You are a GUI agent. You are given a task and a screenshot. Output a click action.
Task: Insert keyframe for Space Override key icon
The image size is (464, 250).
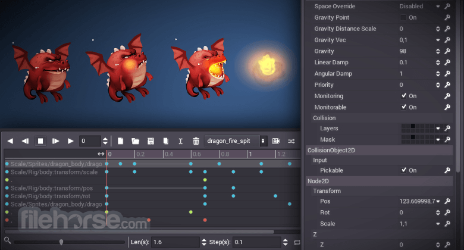point(447,6)
